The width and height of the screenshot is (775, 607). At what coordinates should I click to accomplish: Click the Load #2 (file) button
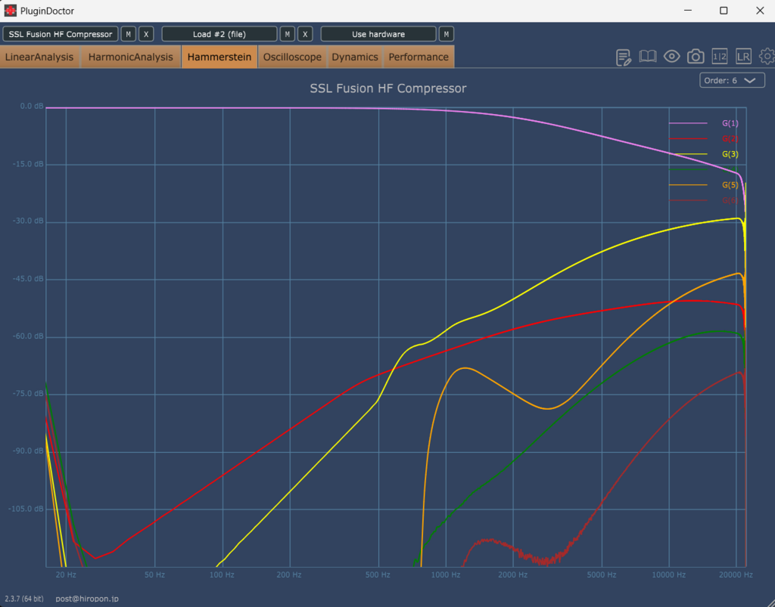click(x=219, y=34)
